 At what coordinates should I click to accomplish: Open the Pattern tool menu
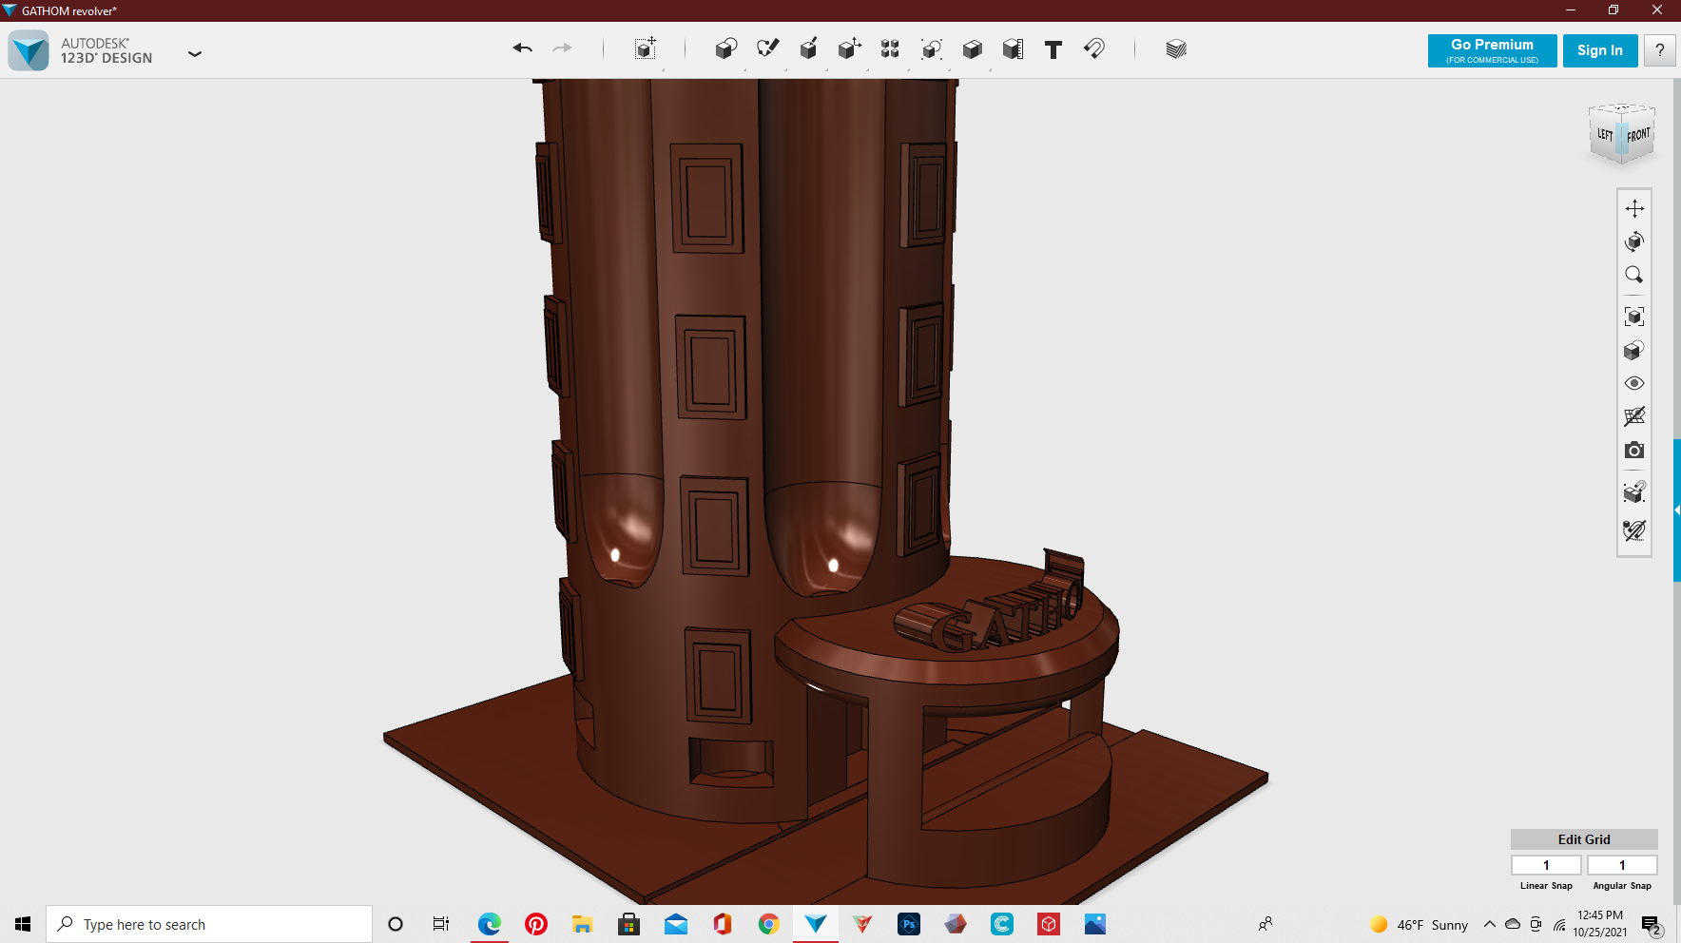pyautogui.click(x=890, y=48)
